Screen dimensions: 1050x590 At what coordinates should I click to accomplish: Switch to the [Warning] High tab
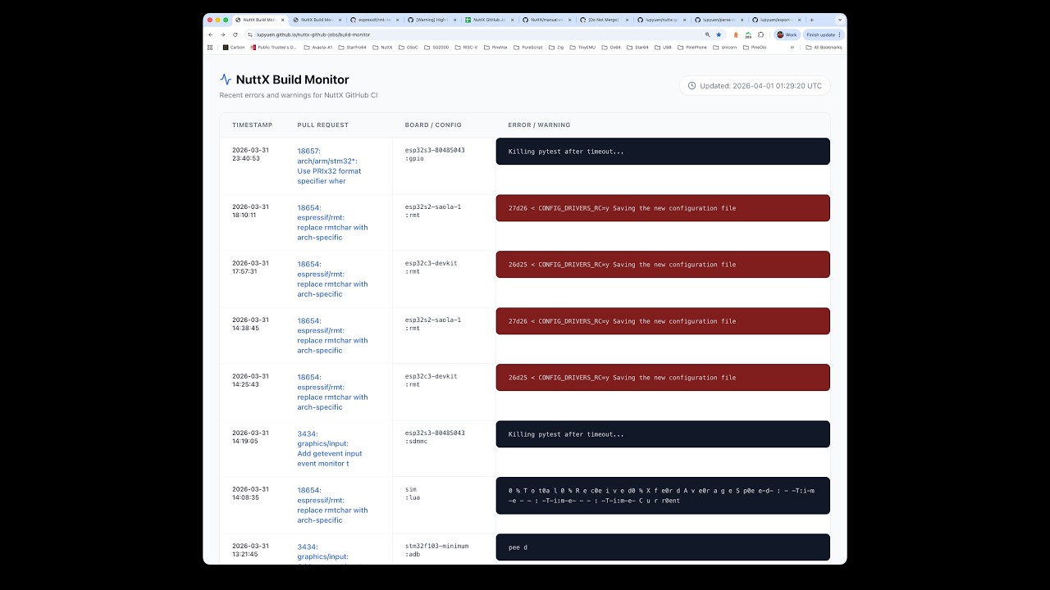tap(431, 20)
